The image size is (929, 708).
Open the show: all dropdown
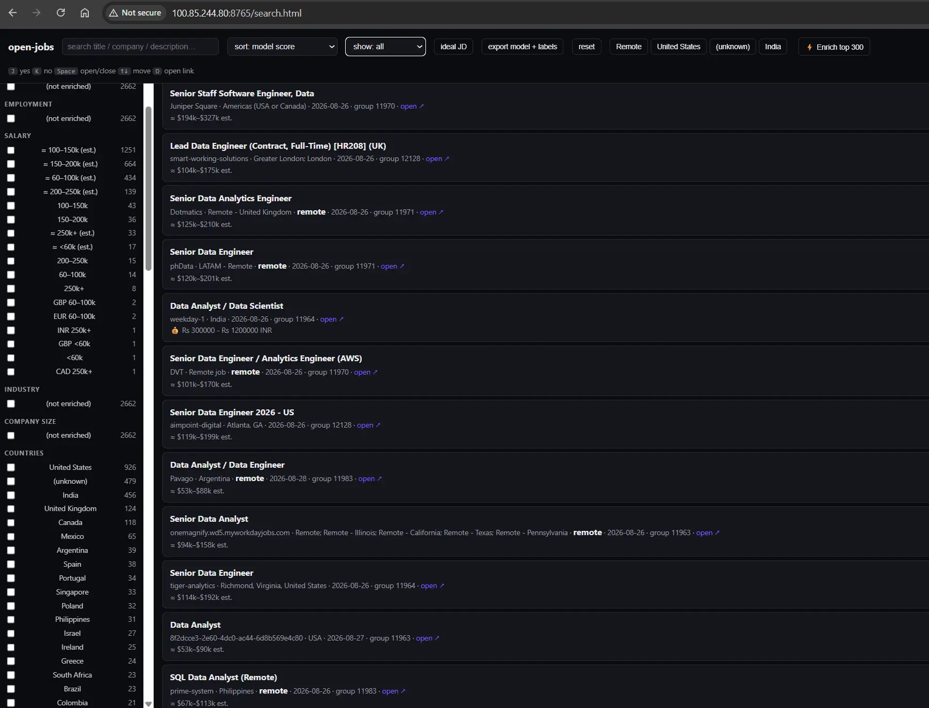pos(385,47)
